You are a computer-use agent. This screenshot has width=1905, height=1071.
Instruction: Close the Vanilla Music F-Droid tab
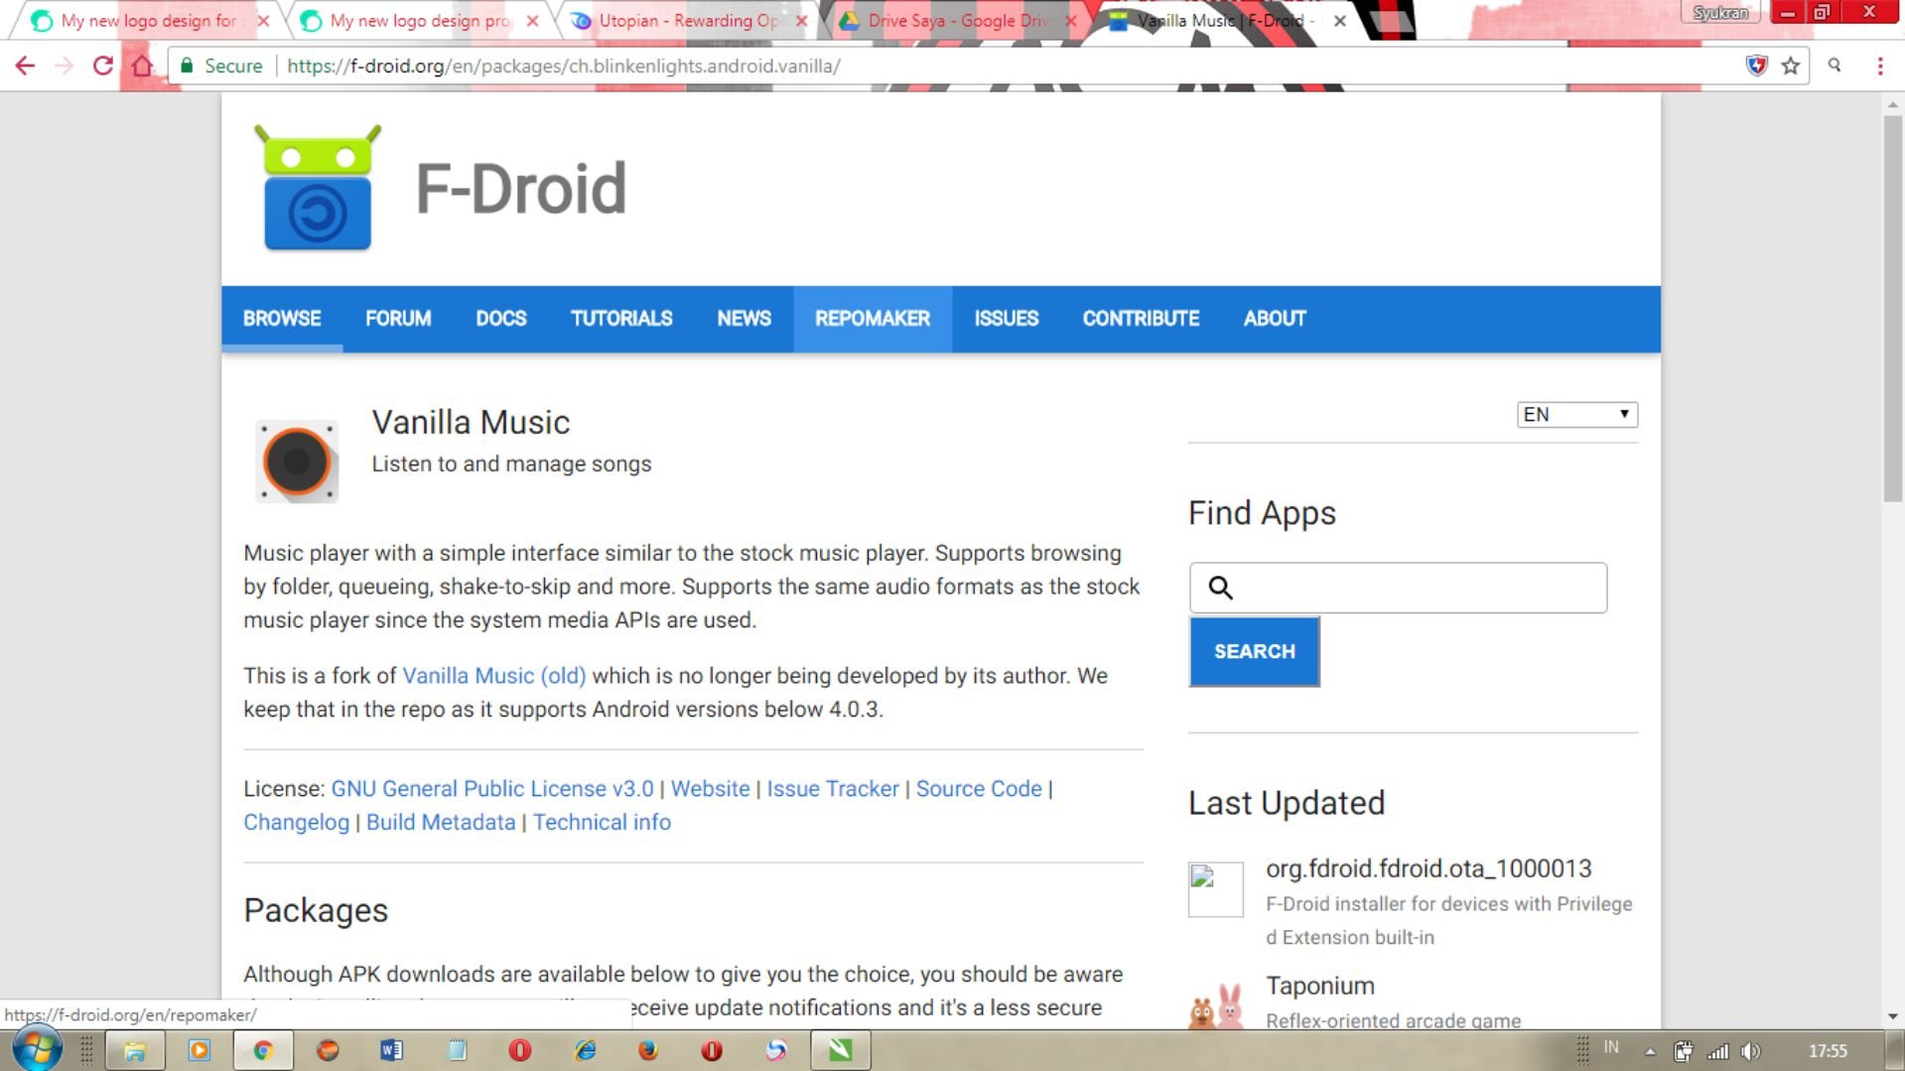(x=1340, y=20)
